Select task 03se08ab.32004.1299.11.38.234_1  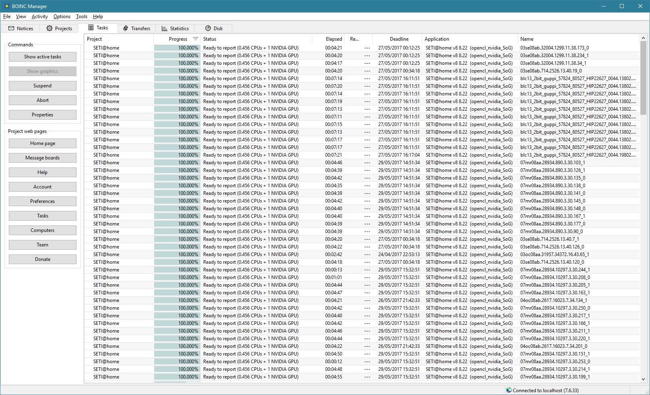point(362,56)
